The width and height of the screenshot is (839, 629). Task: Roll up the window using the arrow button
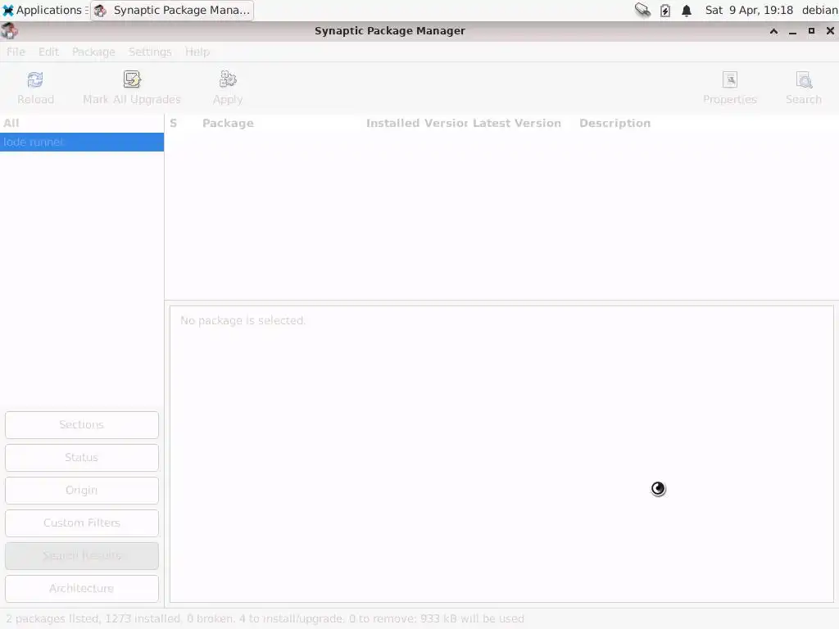pos(773,31)
